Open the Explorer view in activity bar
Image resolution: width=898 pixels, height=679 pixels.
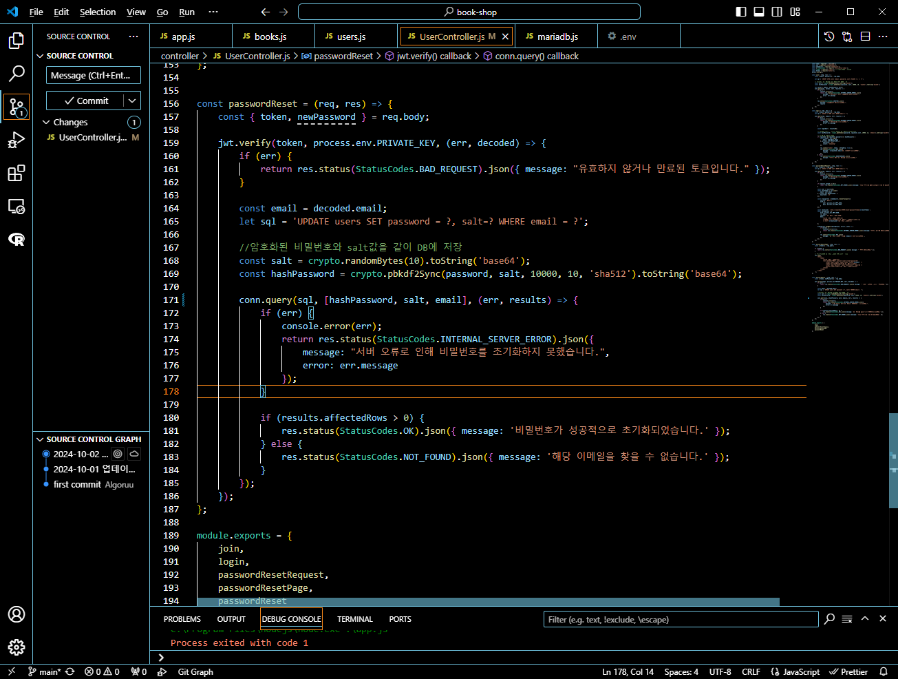point(17,41)
